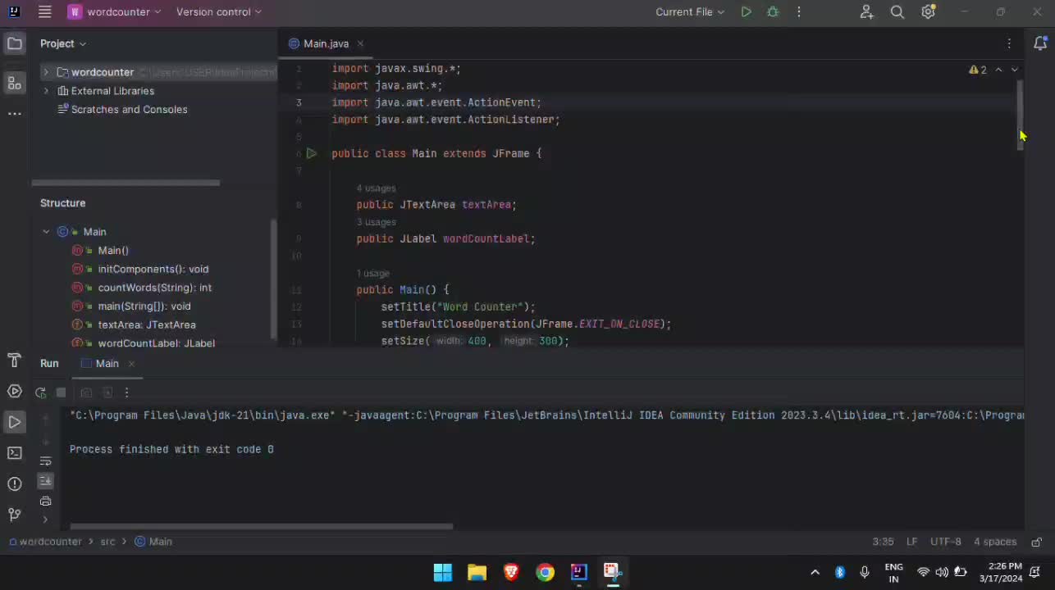Image resolution: width=1055 pixels, height=590 pixels.
Task: Expand the wordcounter project node
Action: coord(46,72)
